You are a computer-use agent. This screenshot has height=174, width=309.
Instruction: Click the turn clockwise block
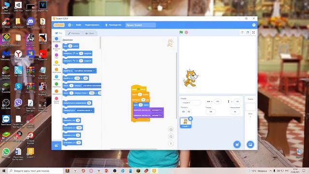77,54
